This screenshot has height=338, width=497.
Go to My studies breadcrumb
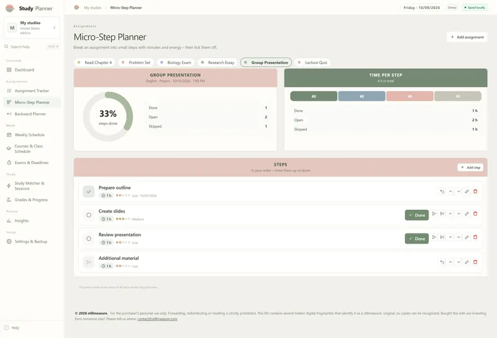(93, 7)
